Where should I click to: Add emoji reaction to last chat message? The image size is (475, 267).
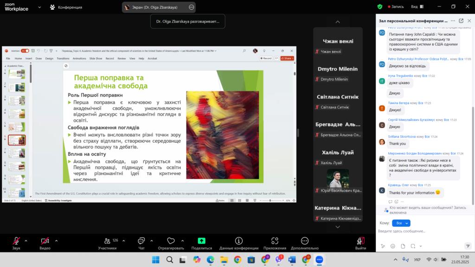396,202
